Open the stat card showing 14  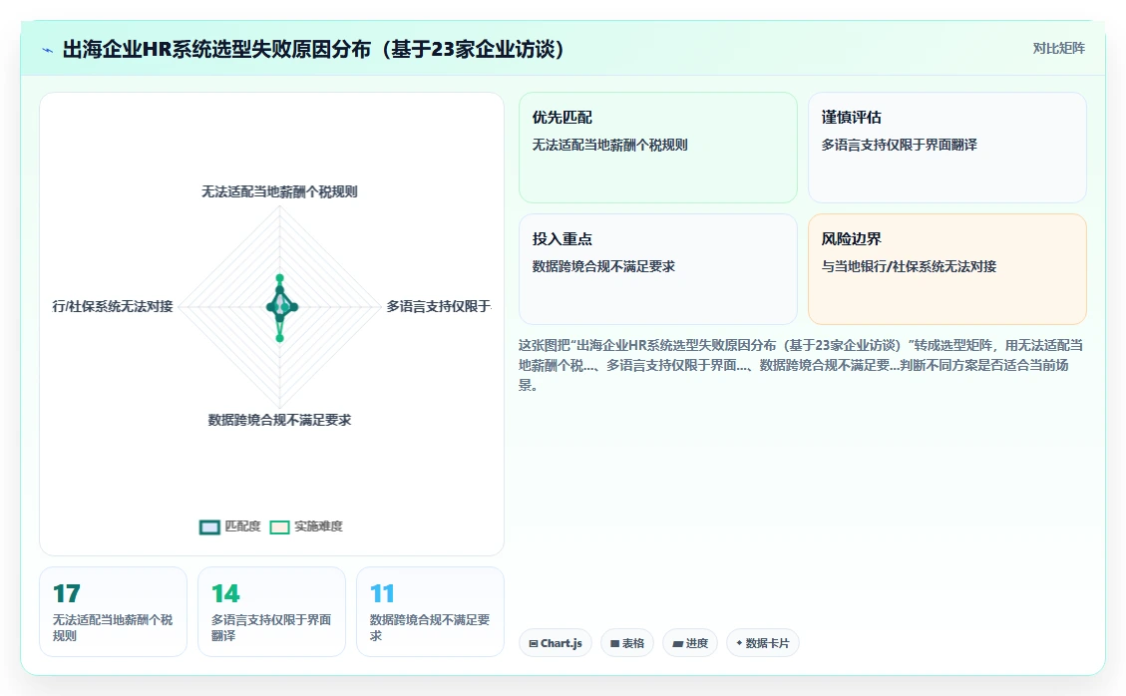point(271,611)
